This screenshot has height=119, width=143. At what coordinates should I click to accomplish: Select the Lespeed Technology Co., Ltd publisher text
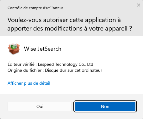(65, 64)
